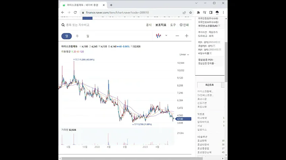Open a new browser tab
The height and width of the screenshot is (160, 286).
coord(111,5)
